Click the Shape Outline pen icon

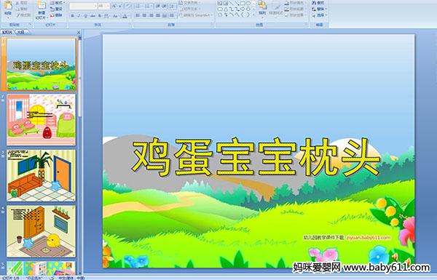[x=287, y=9]
